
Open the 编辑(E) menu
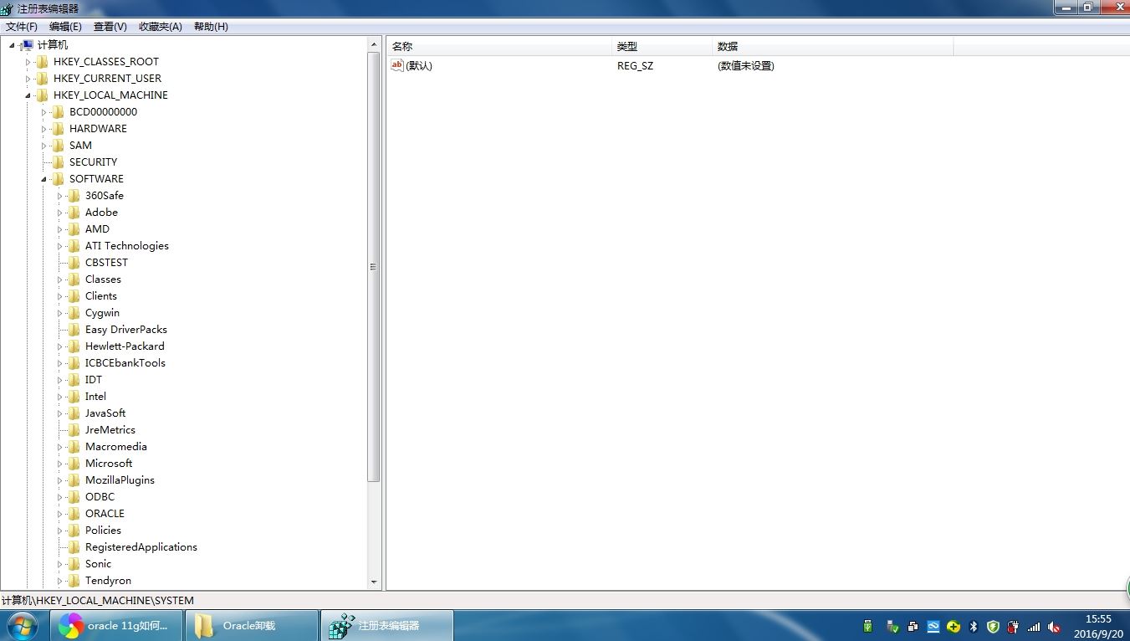click(65, 27)
